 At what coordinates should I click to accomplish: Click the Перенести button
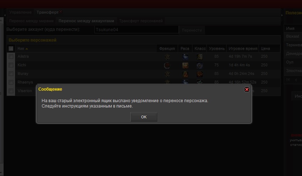(x=192, y=30)
